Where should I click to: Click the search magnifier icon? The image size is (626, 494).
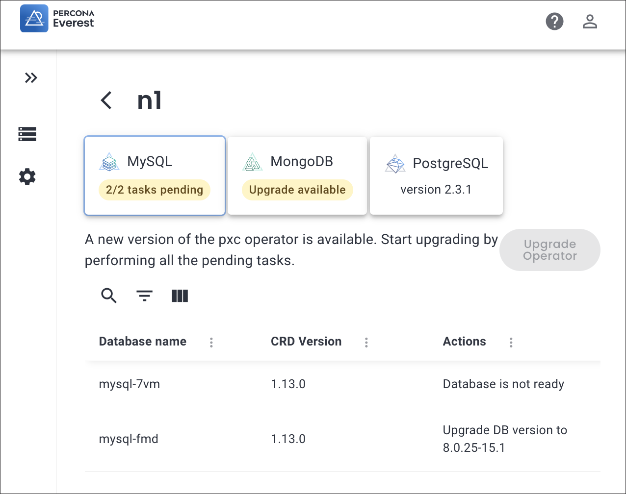109,296
